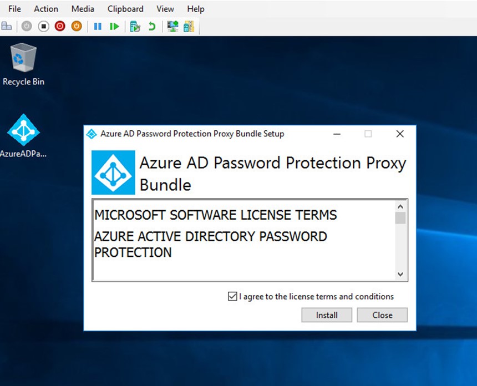Open the Clipboard menu
477x386 pixels.
125,9
